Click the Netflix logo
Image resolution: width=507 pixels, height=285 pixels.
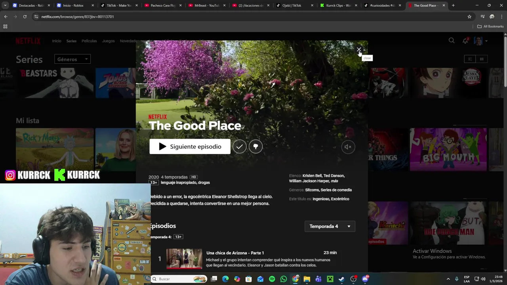28,41
